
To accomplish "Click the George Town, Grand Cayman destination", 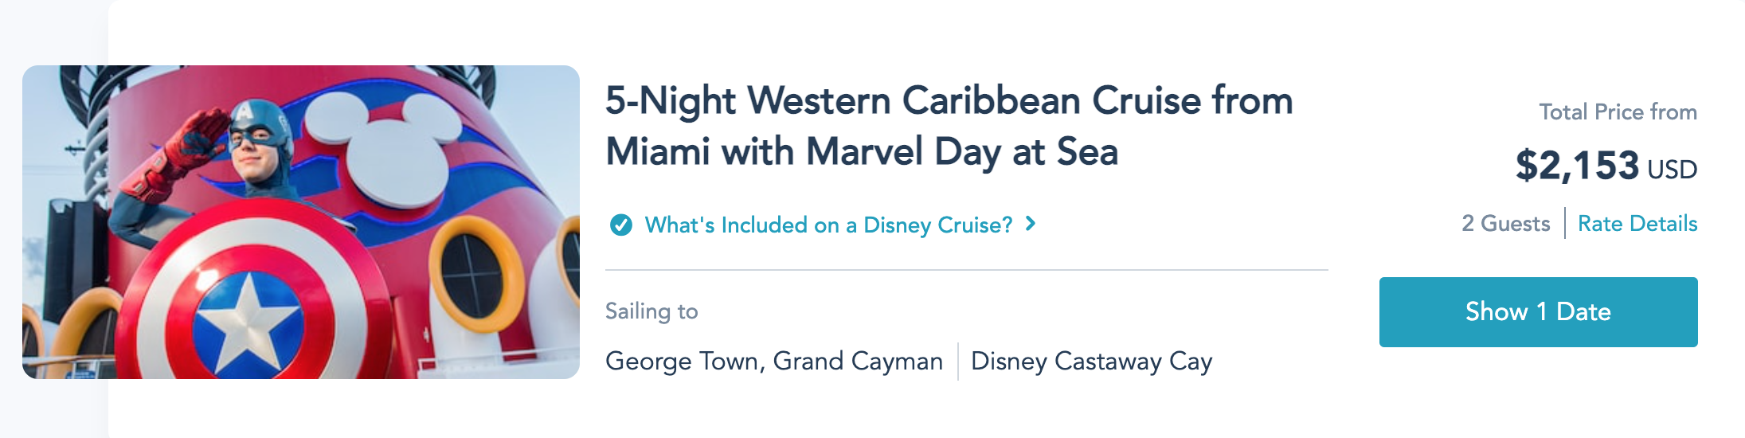I will click(x=774, y=362).
